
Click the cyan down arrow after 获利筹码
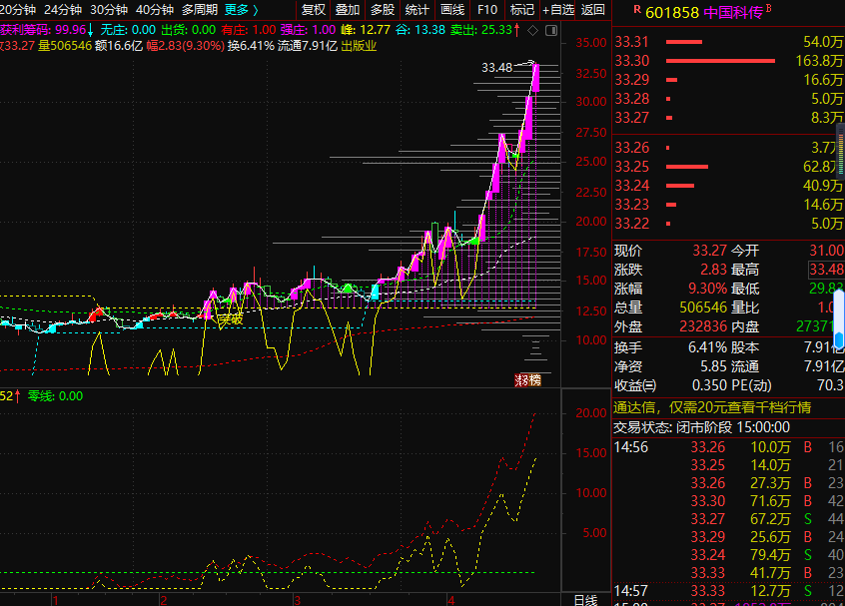click(x=91, y=29)
